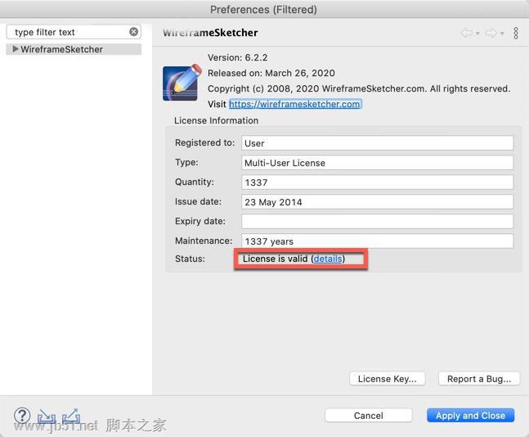Click the 'Version: 6.2.2' text
The image size is (529, 437).
tap(237, 58)
